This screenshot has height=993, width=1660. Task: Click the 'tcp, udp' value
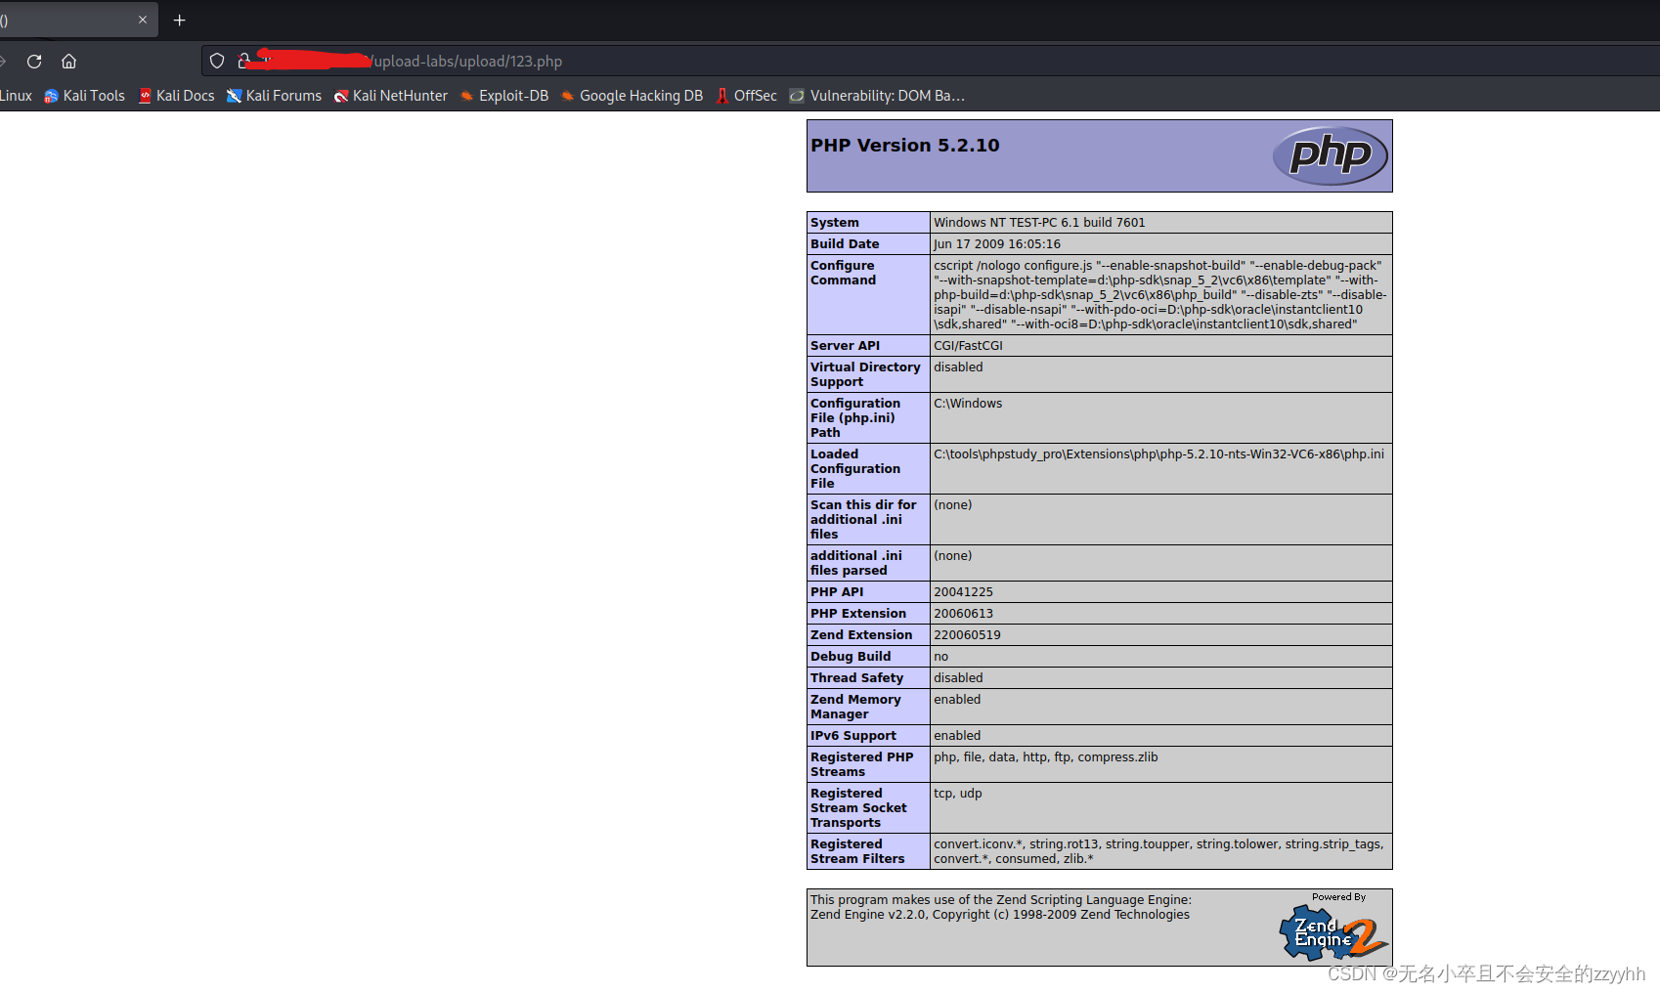click(957, 793)
